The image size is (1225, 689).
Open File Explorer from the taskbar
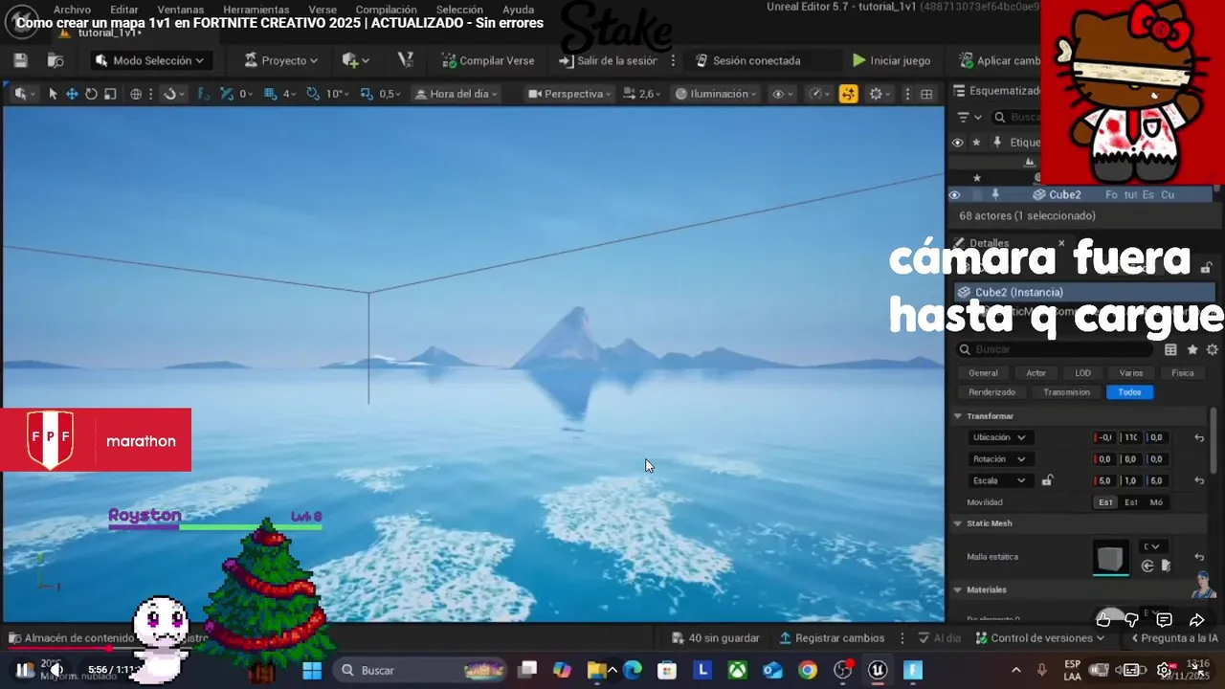pyautogui.click(x=597, y=670)
